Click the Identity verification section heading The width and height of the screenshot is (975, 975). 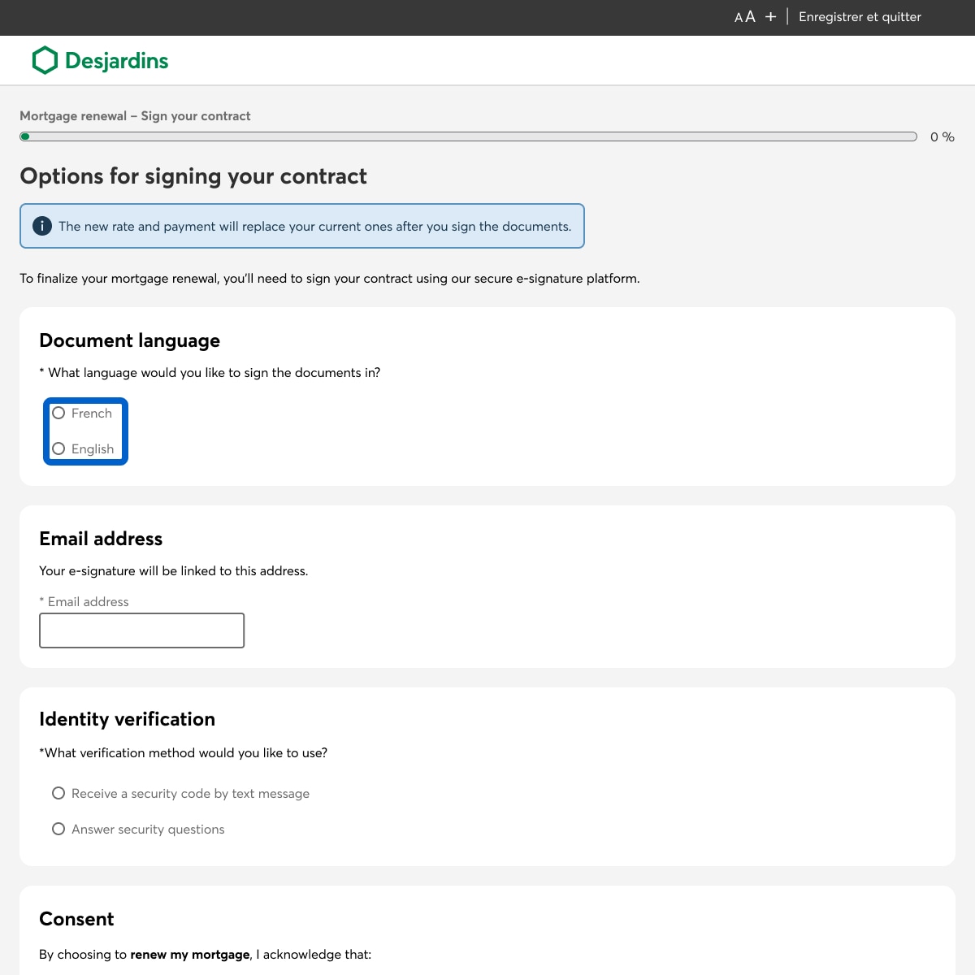(127, 719)
